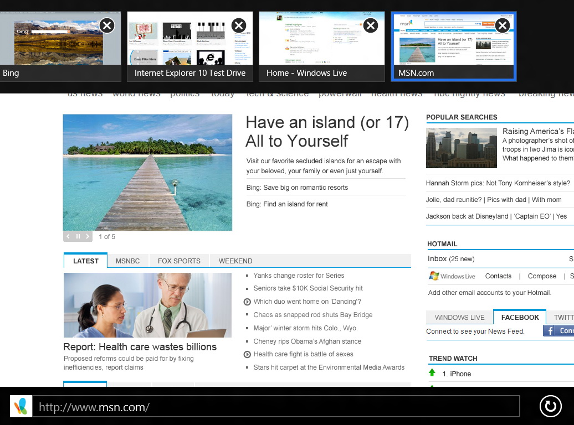Select the FOX SPORTS tab
This screenshot has height=425, width=574.
(179, 261)
